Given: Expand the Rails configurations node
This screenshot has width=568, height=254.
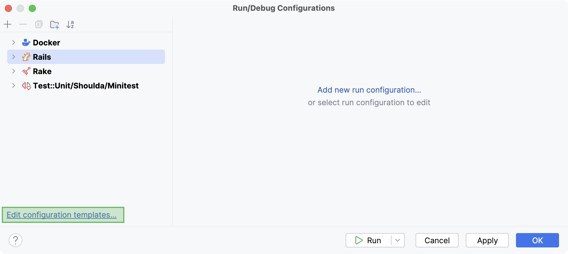Looking at the screenshot, I should pos(13,57).
